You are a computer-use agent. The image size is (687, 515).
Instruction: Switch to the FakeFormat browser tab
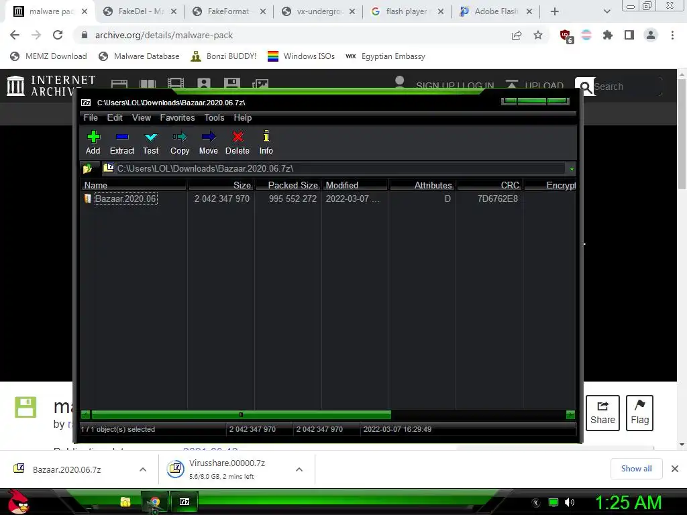click(228, 11)
